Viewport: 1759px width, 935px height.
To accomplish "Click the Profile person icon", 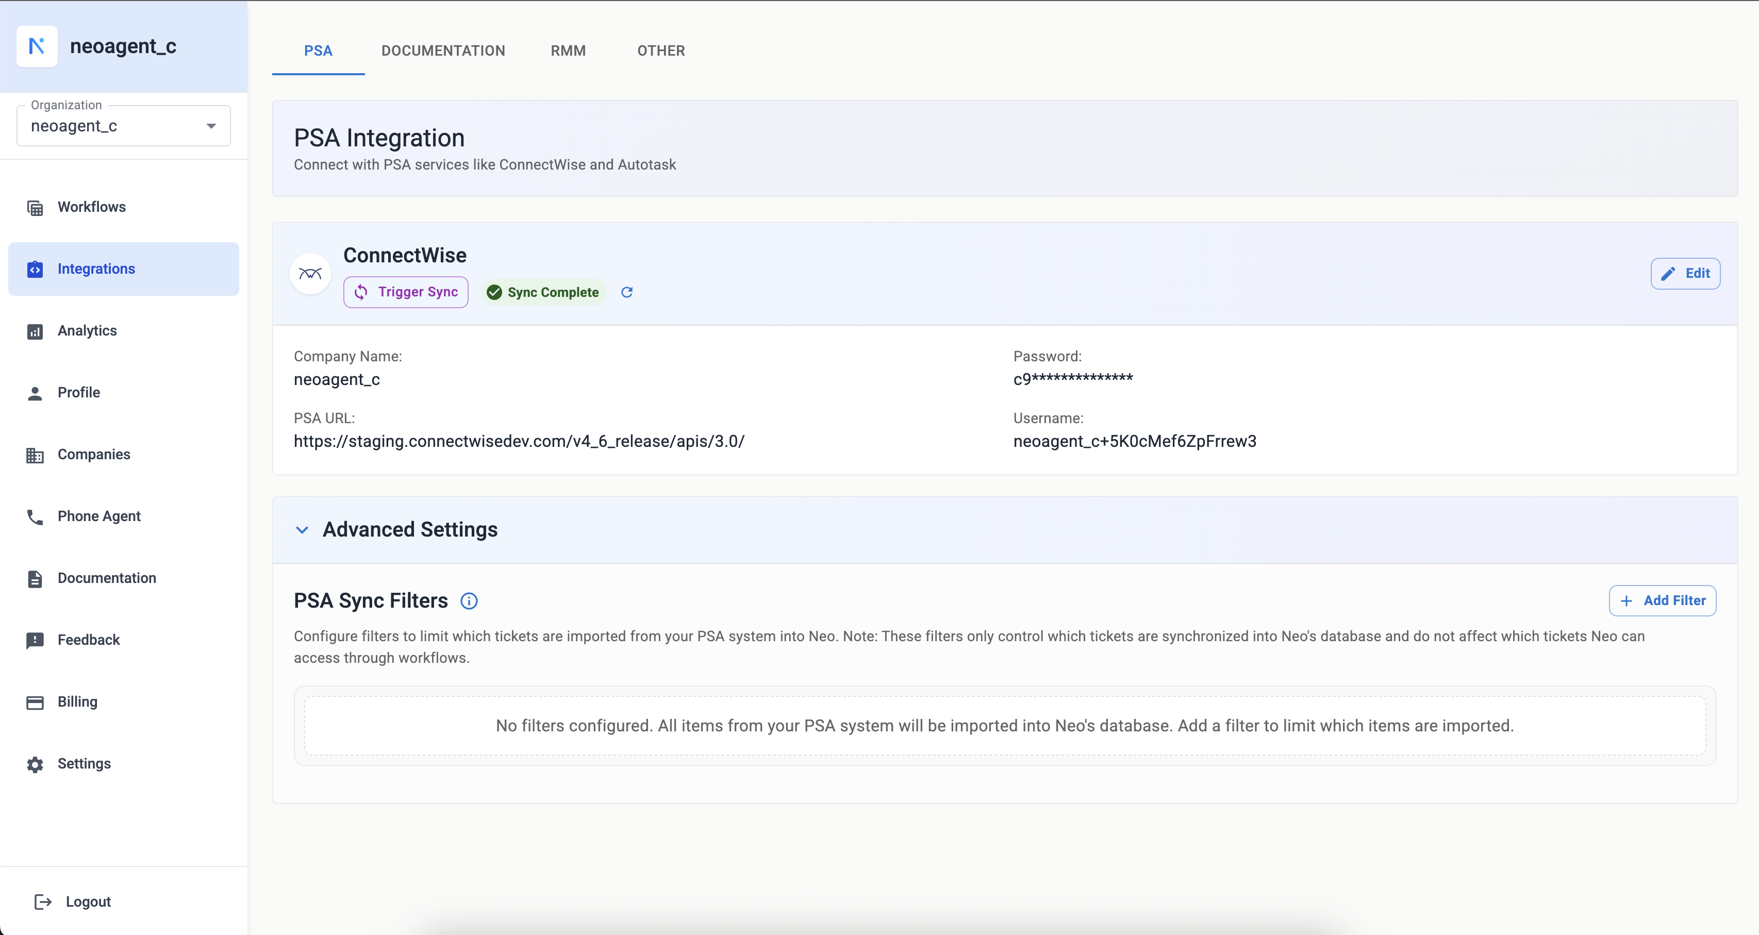I will coord(35,393).
